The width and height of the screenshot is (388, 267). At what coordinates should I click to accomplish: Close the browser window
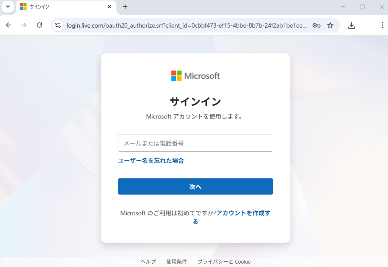pyautogui.click(x=382, y=7)
